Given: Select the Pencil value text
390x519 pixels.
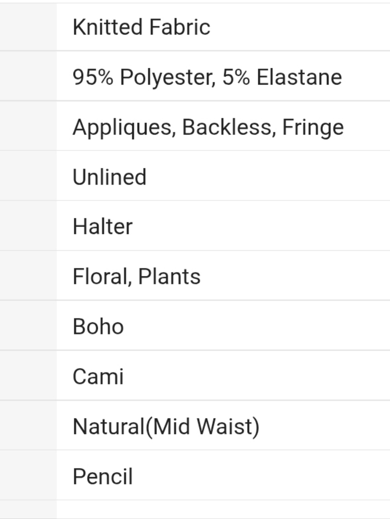Looking at the screenshot, I should [103, 476].
